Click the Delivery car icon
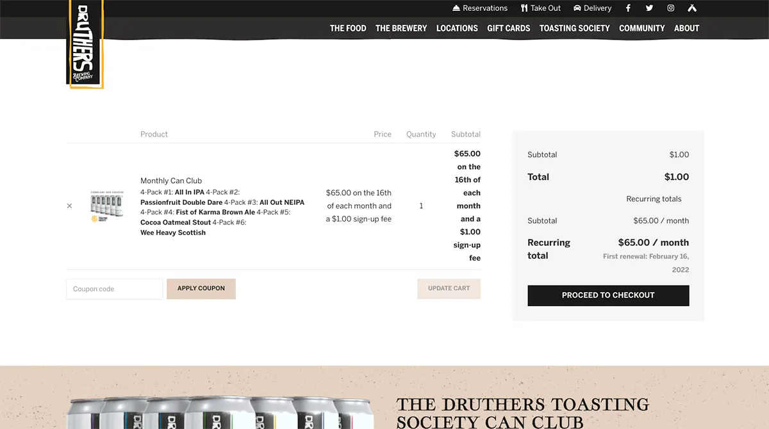Screen dimensions: 769x429 pos(577,8)
